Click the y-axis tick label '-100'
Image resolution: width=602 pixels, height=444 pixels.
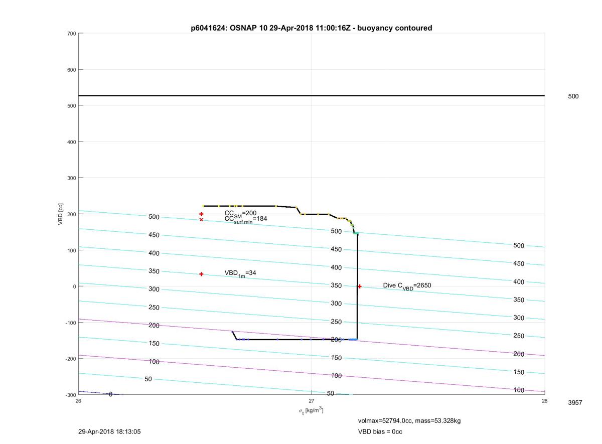click(x=70, y=323)
